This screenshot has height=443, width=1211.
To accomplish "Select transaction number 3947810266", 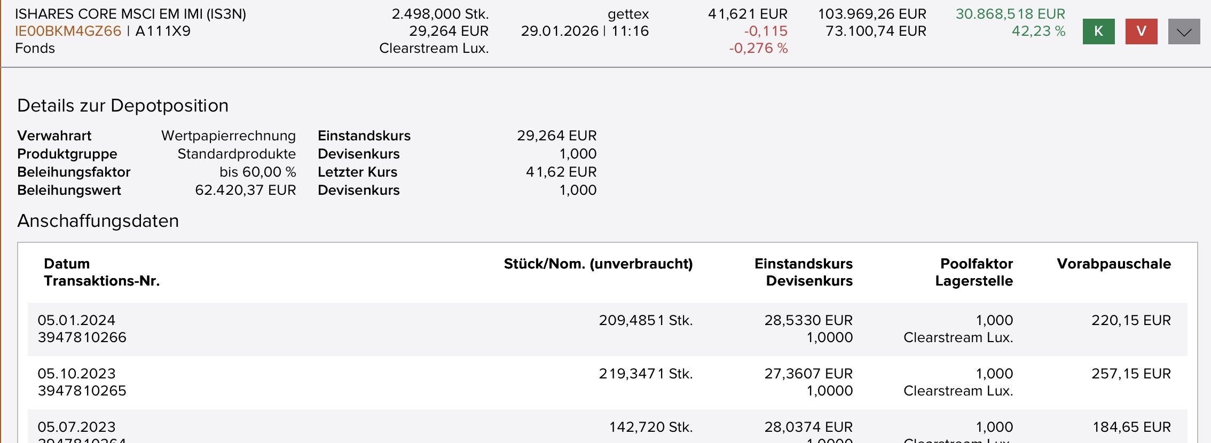I will tap(82, 337).
